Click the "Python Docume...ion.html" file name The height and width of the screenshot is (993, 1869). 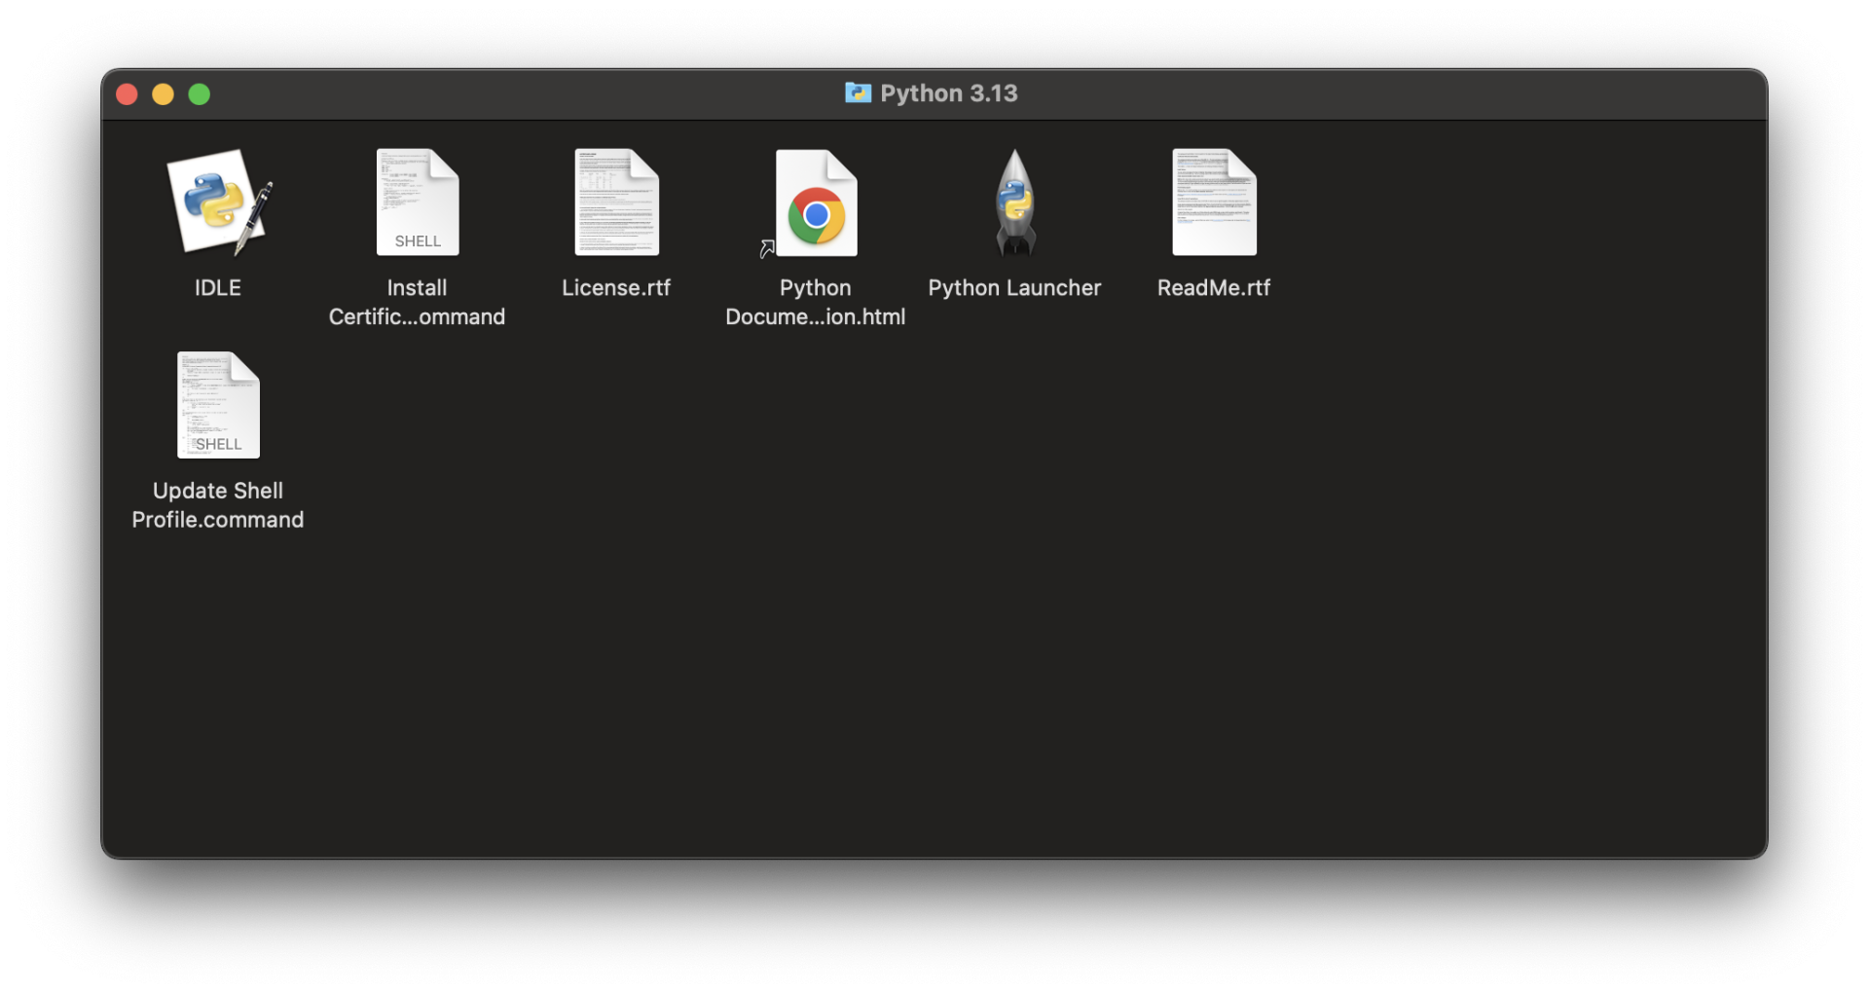coord(816,302)
